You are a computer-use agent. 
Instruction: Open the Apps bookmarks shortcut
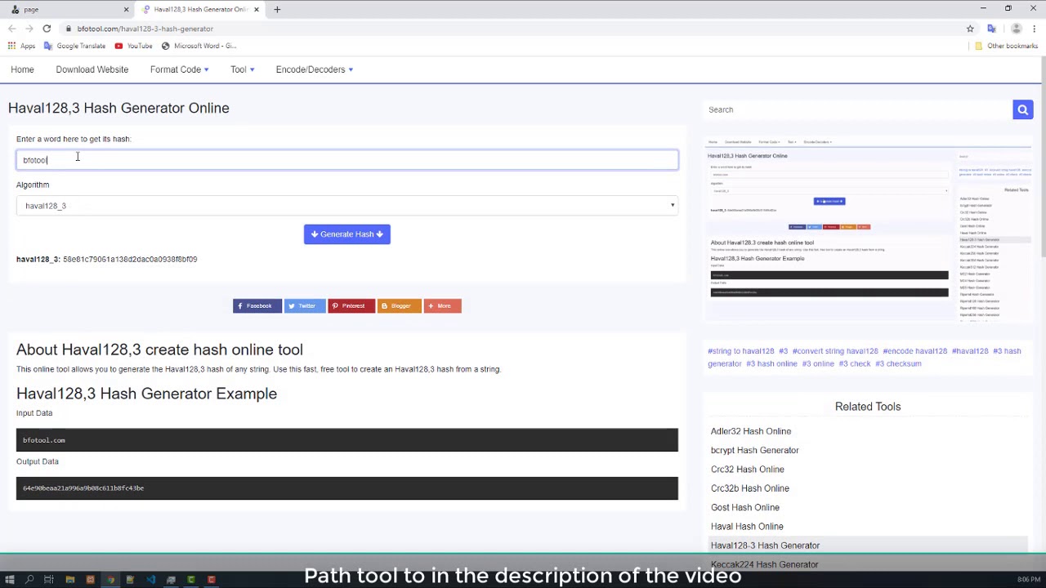[21, 46]
